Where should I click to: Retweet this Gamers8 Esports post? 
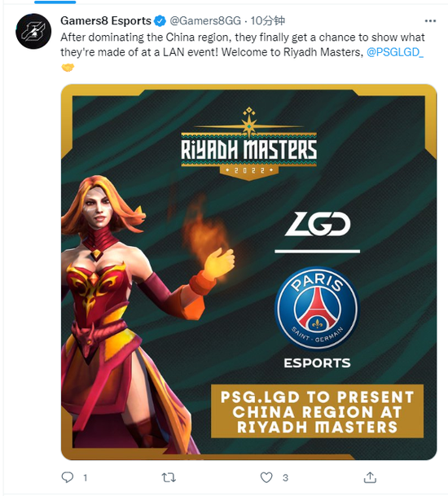pos(169,477)
